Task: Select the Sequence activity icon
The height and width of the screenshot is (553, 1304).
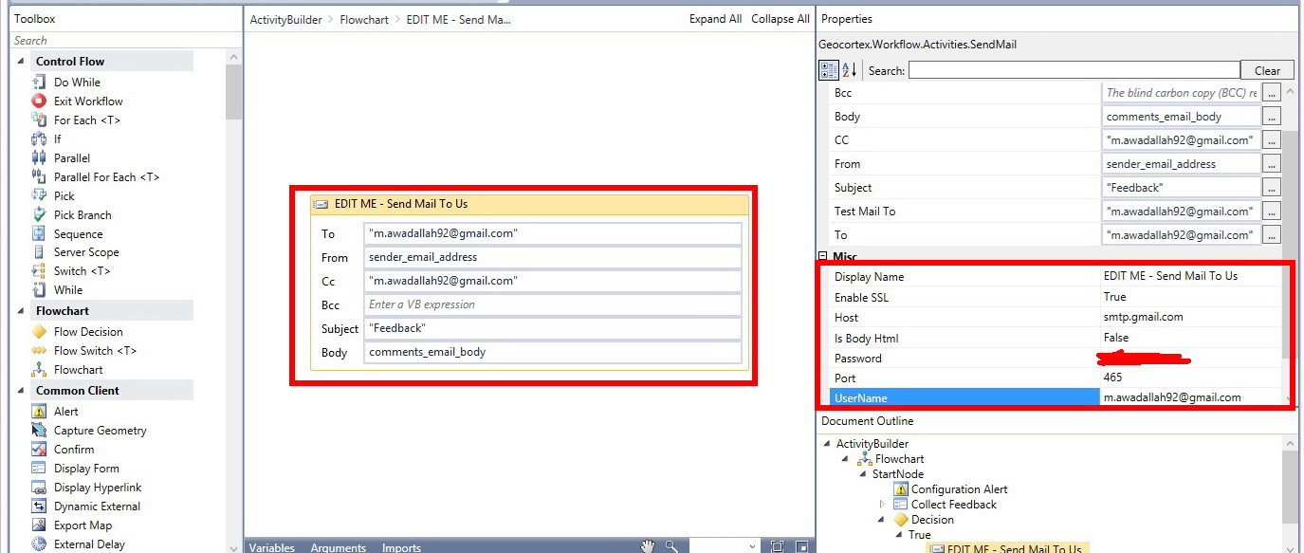Action: point(39,233)
